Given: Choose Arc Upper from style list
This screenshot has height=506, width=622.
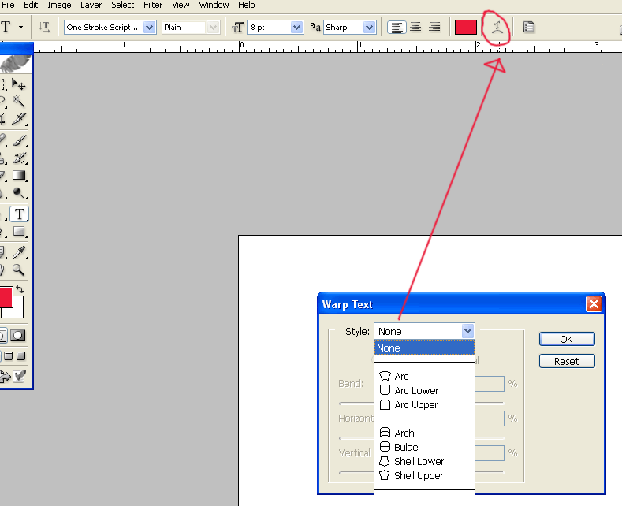Looking at the screenshot, I should (x=415, y=405).
